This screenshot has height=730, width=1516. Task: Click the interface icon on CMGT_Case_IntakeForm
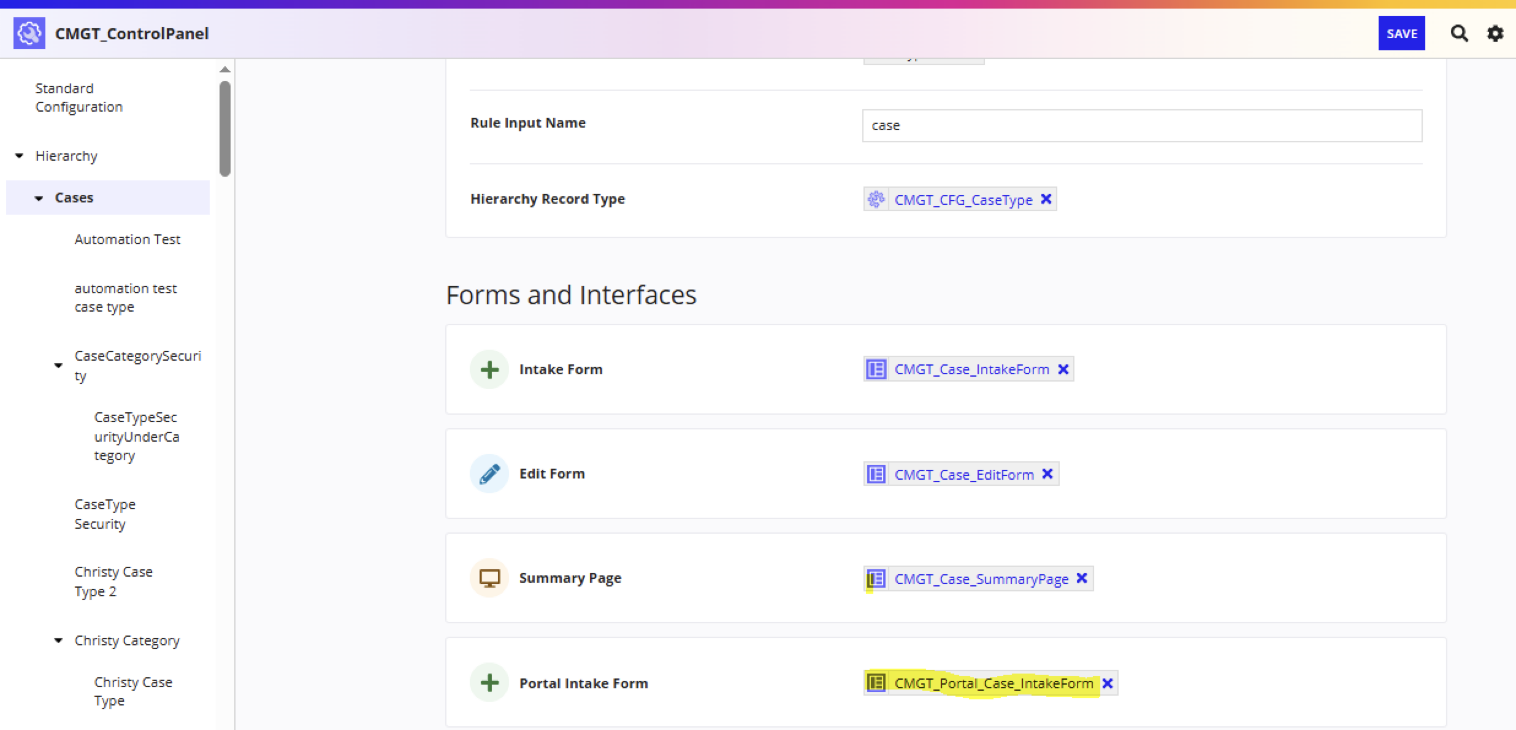pos(876,369)
